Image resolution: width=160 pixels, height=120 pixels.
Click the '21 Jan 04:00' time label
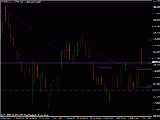31,118
